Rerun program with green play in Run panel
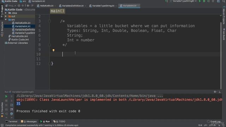 [x=6, y=96]
